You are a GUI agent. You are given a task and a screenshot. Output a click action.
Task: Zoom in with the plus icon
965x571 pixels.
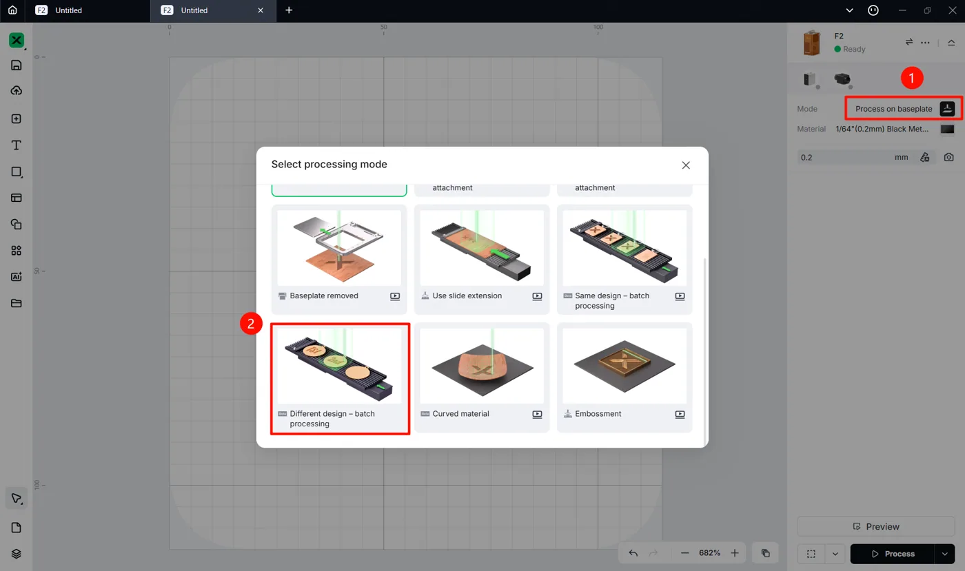(735, 553)
